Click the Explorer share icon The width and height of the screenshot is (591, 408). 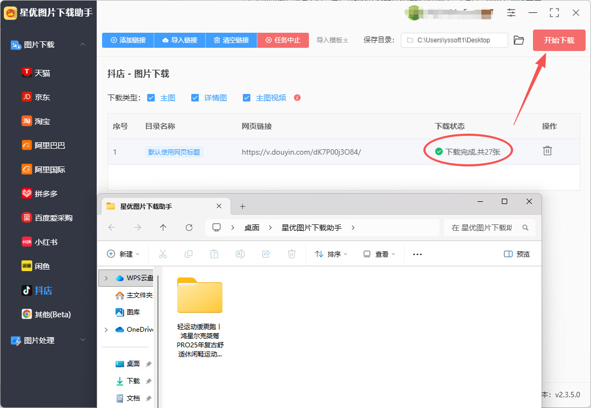[266, 254]
